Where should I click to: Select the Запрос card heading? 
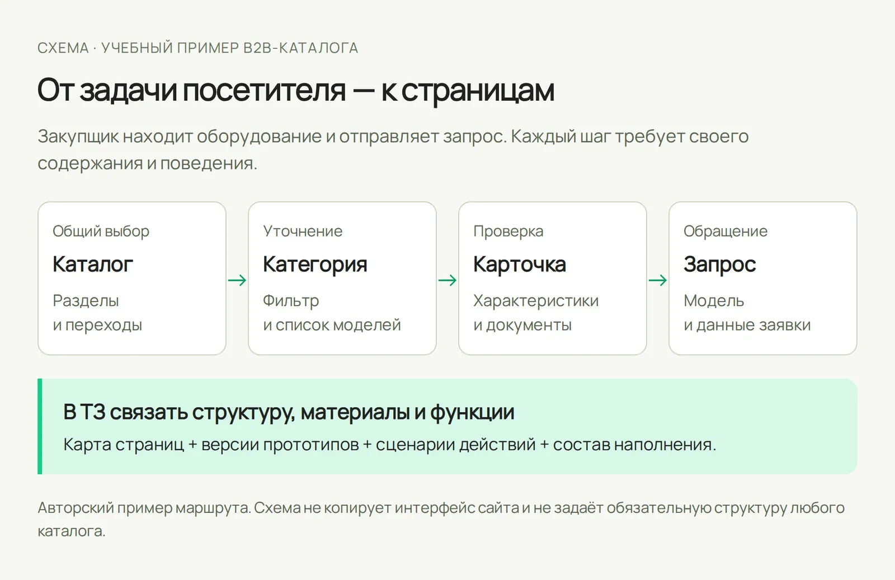click(719, 265)
